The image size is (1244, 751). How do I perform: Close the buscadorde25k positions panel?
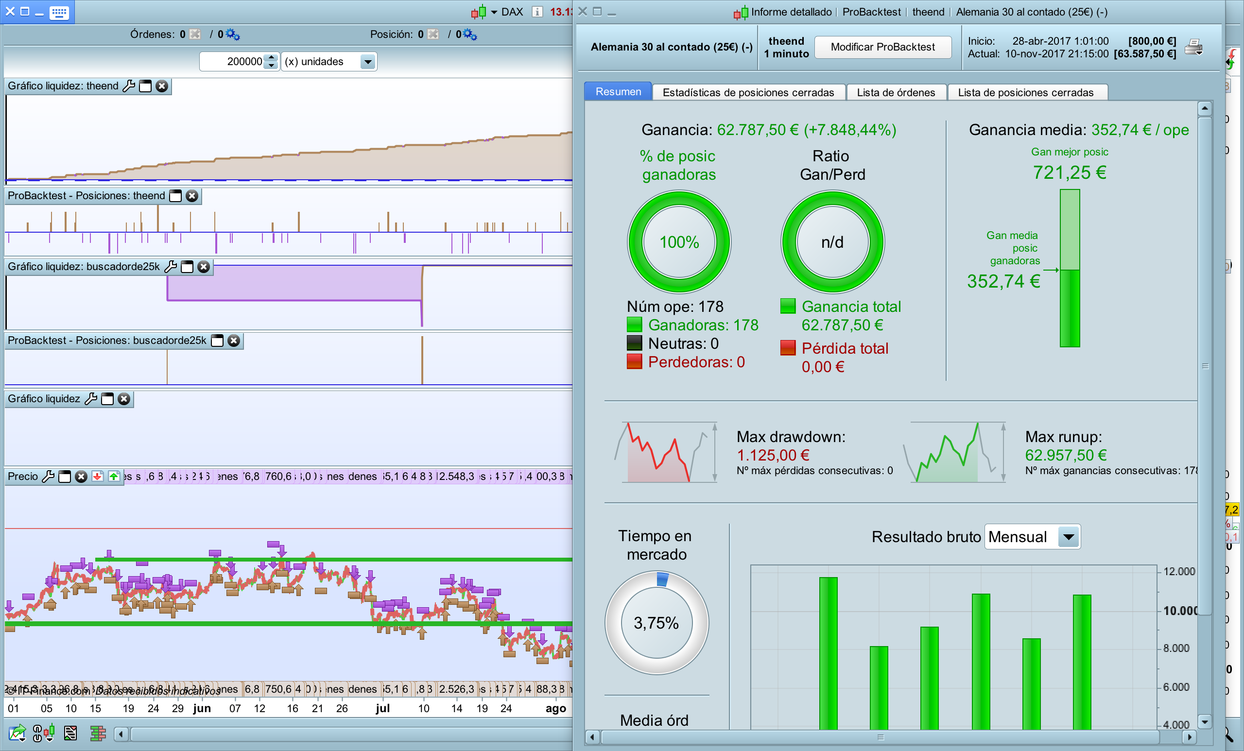coord(233,341)
